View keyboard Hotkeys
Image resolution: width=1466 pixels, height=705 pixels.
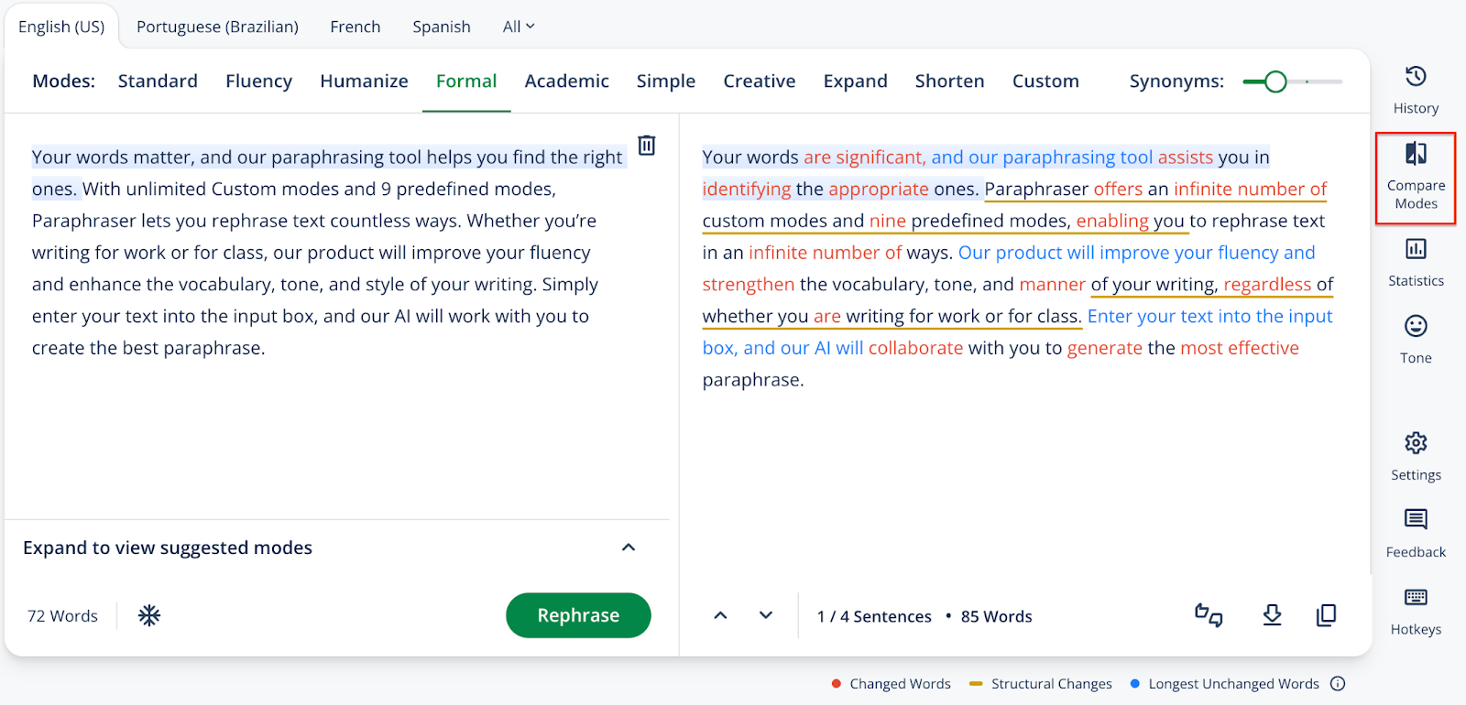coord(1416,610)
